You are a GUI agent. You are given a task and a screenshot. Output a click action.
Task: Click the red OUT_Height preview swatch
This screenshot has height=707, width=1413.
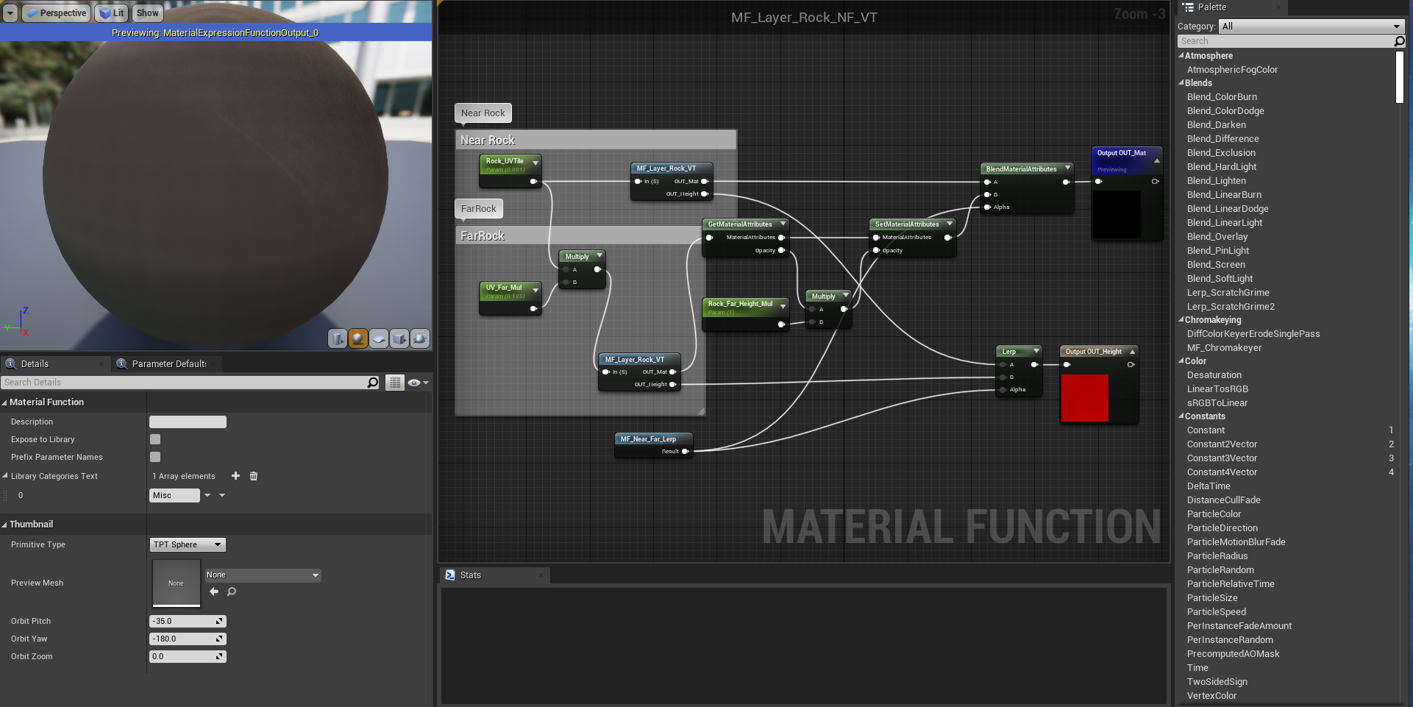pos(1084,398)
